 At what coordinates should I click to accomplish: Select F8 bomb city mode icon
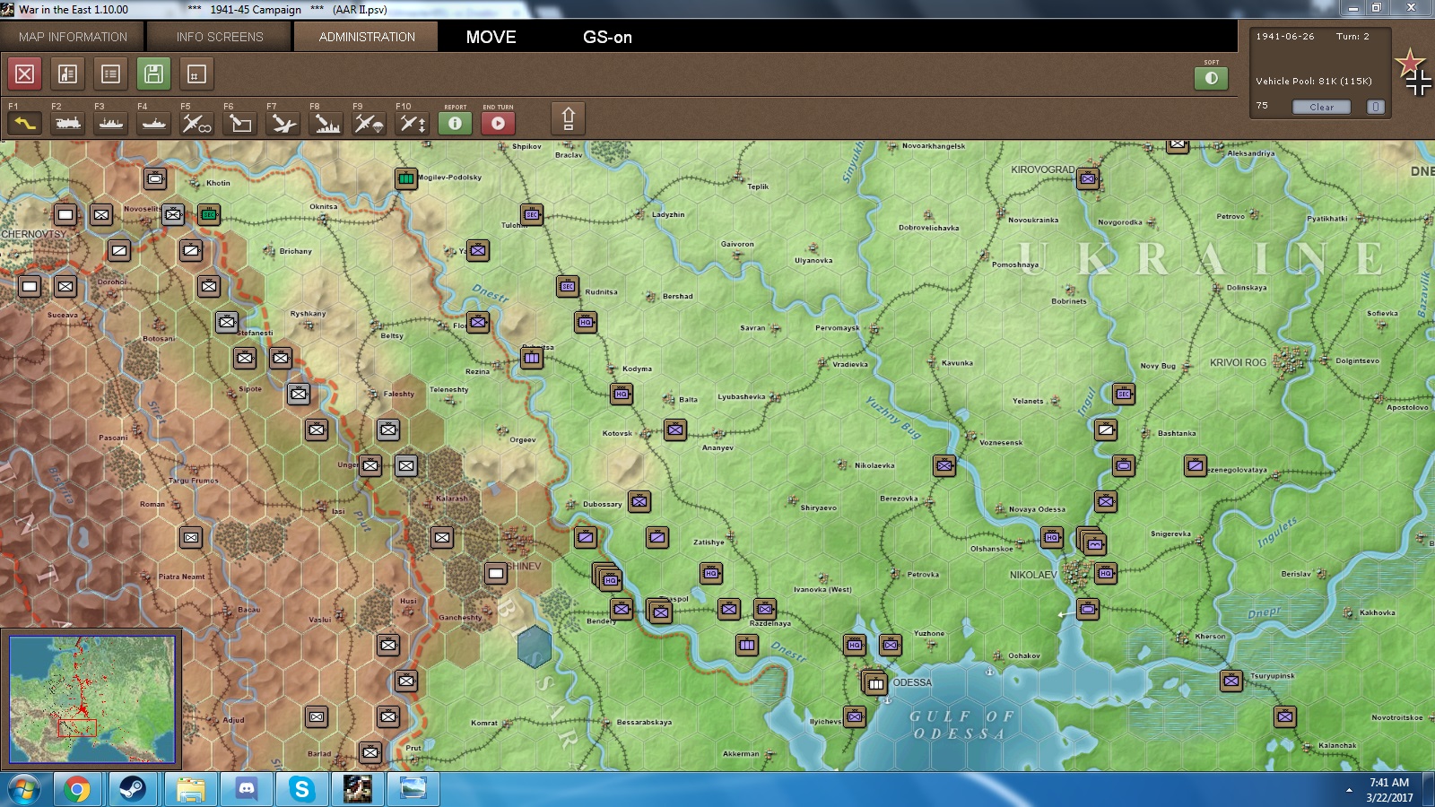(x=326, y=124)
